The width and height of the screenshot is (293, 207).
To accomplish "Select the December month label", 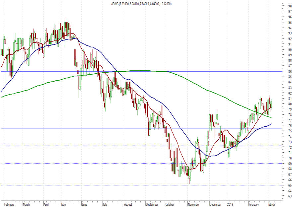I will click(215, 204).
